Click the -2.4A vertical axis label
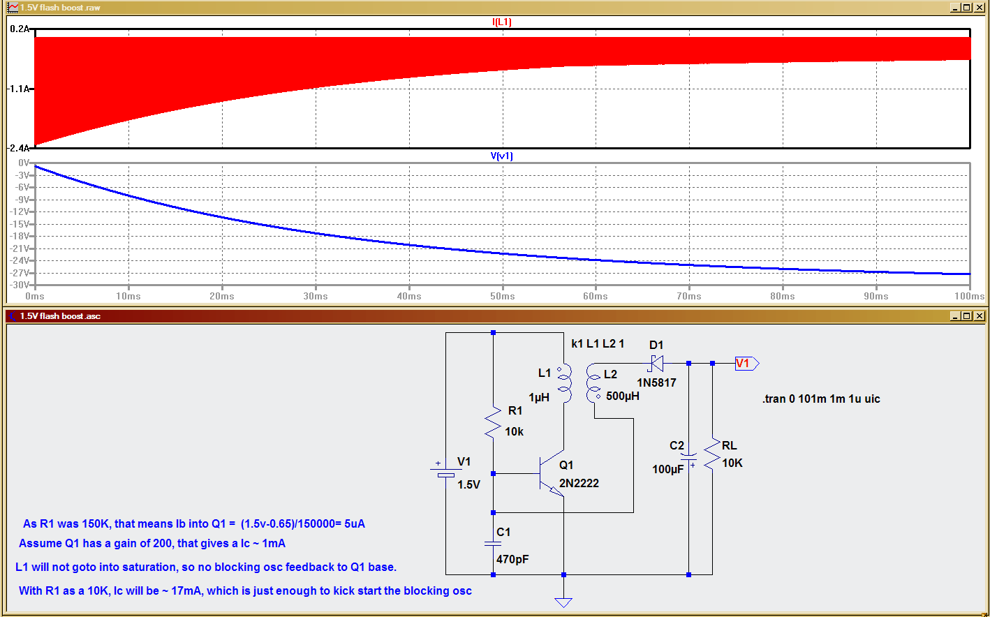Screen dimensions: 990x617 17,149
